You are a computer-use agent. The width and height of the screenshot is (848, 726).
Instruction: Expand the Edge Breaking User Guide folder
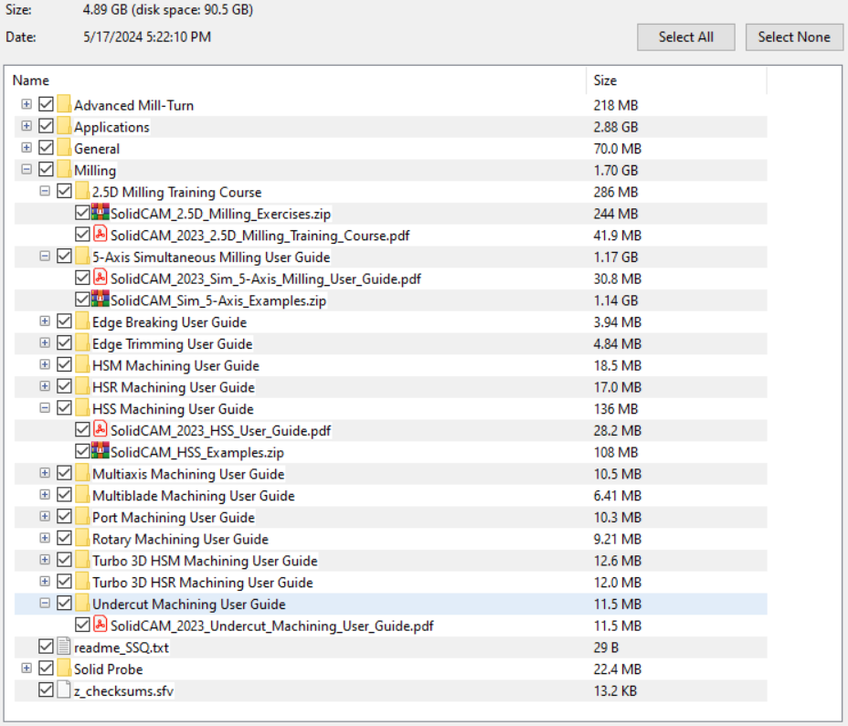(x=45, y=321)
